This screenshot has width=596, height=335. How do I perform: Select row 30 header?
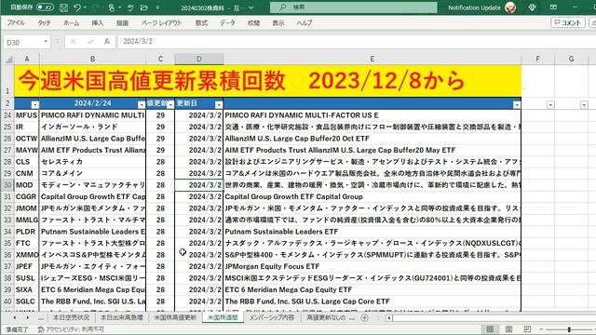click(x=7, y=185)
